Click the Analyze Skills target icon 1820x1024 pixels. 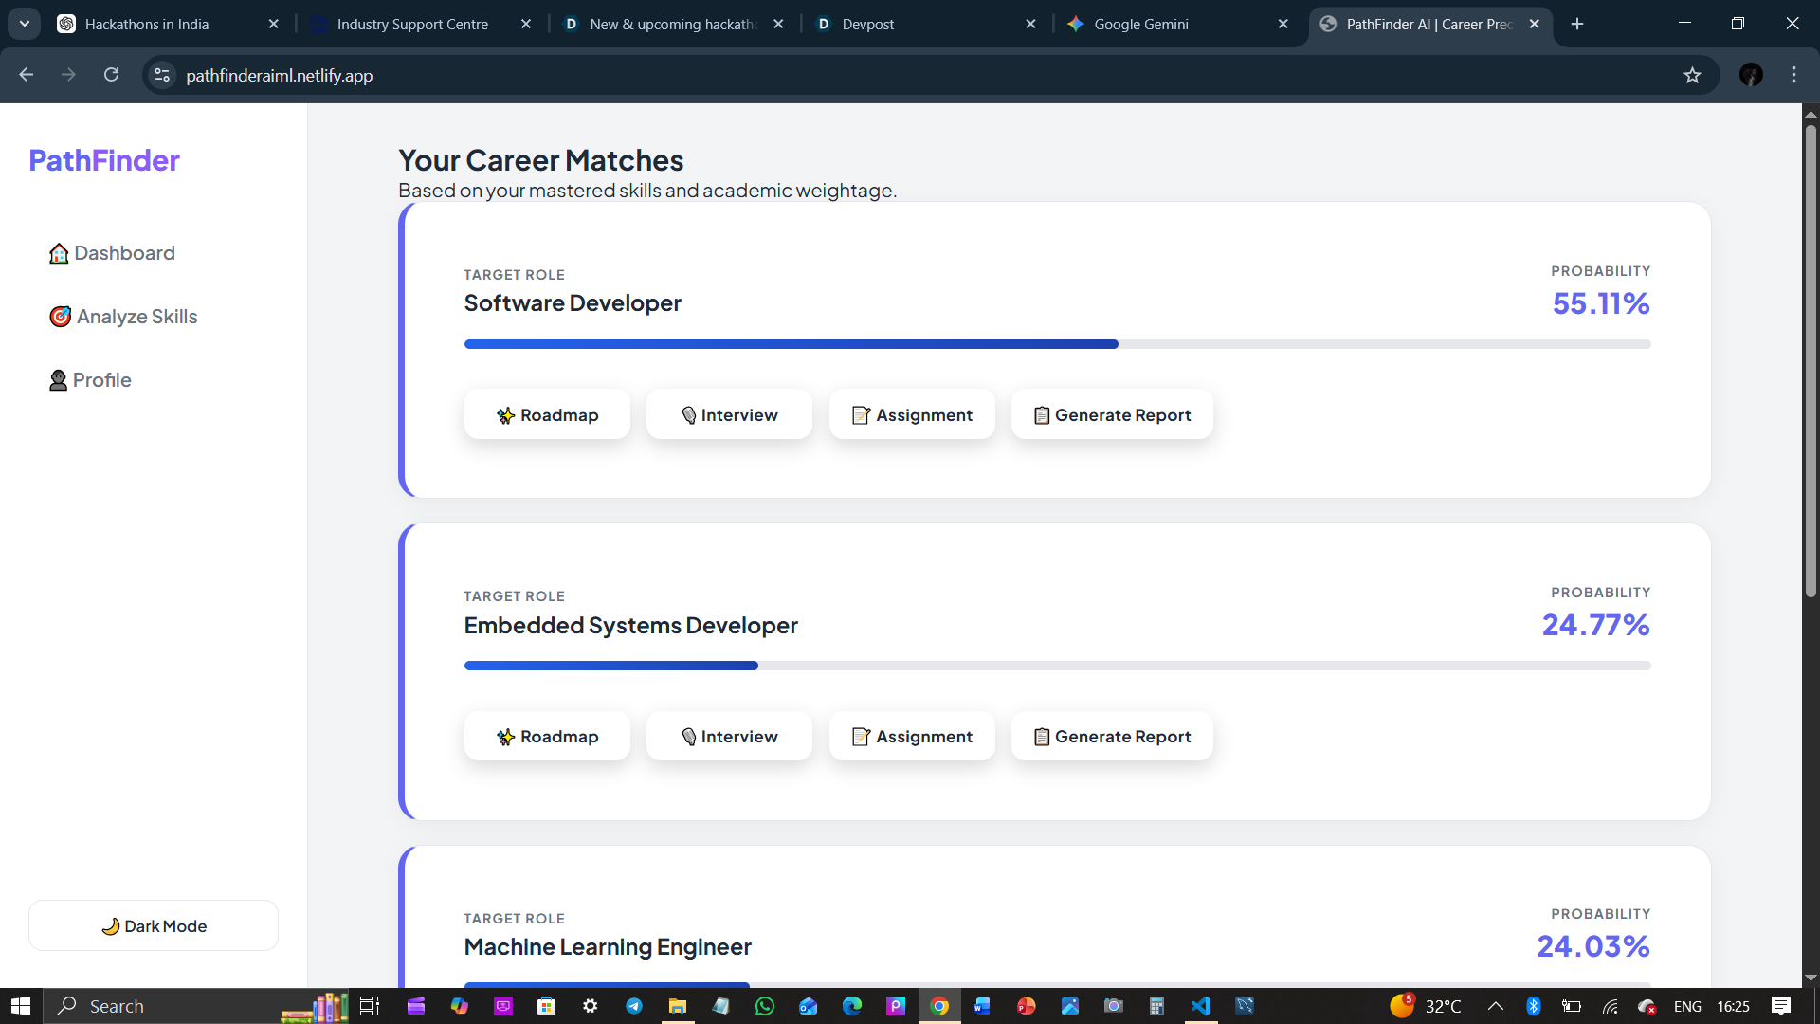pyautogui.click(x=61, y=317)
